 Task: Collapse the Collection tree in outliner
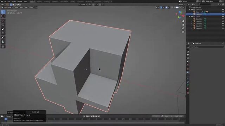click(x=190, y=10)
